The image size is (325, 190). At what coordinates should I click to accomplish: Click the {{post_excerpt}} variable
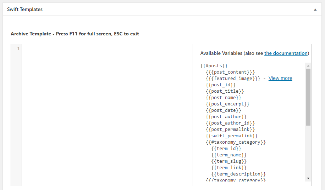pos(227,104)
